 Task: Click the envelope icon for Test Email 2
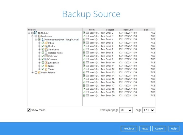tap(87, 33)
